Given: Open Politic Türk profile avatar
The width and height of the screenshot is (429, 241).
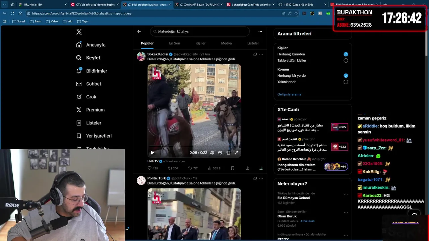Looking at the screenshot, I should point(141,180).
